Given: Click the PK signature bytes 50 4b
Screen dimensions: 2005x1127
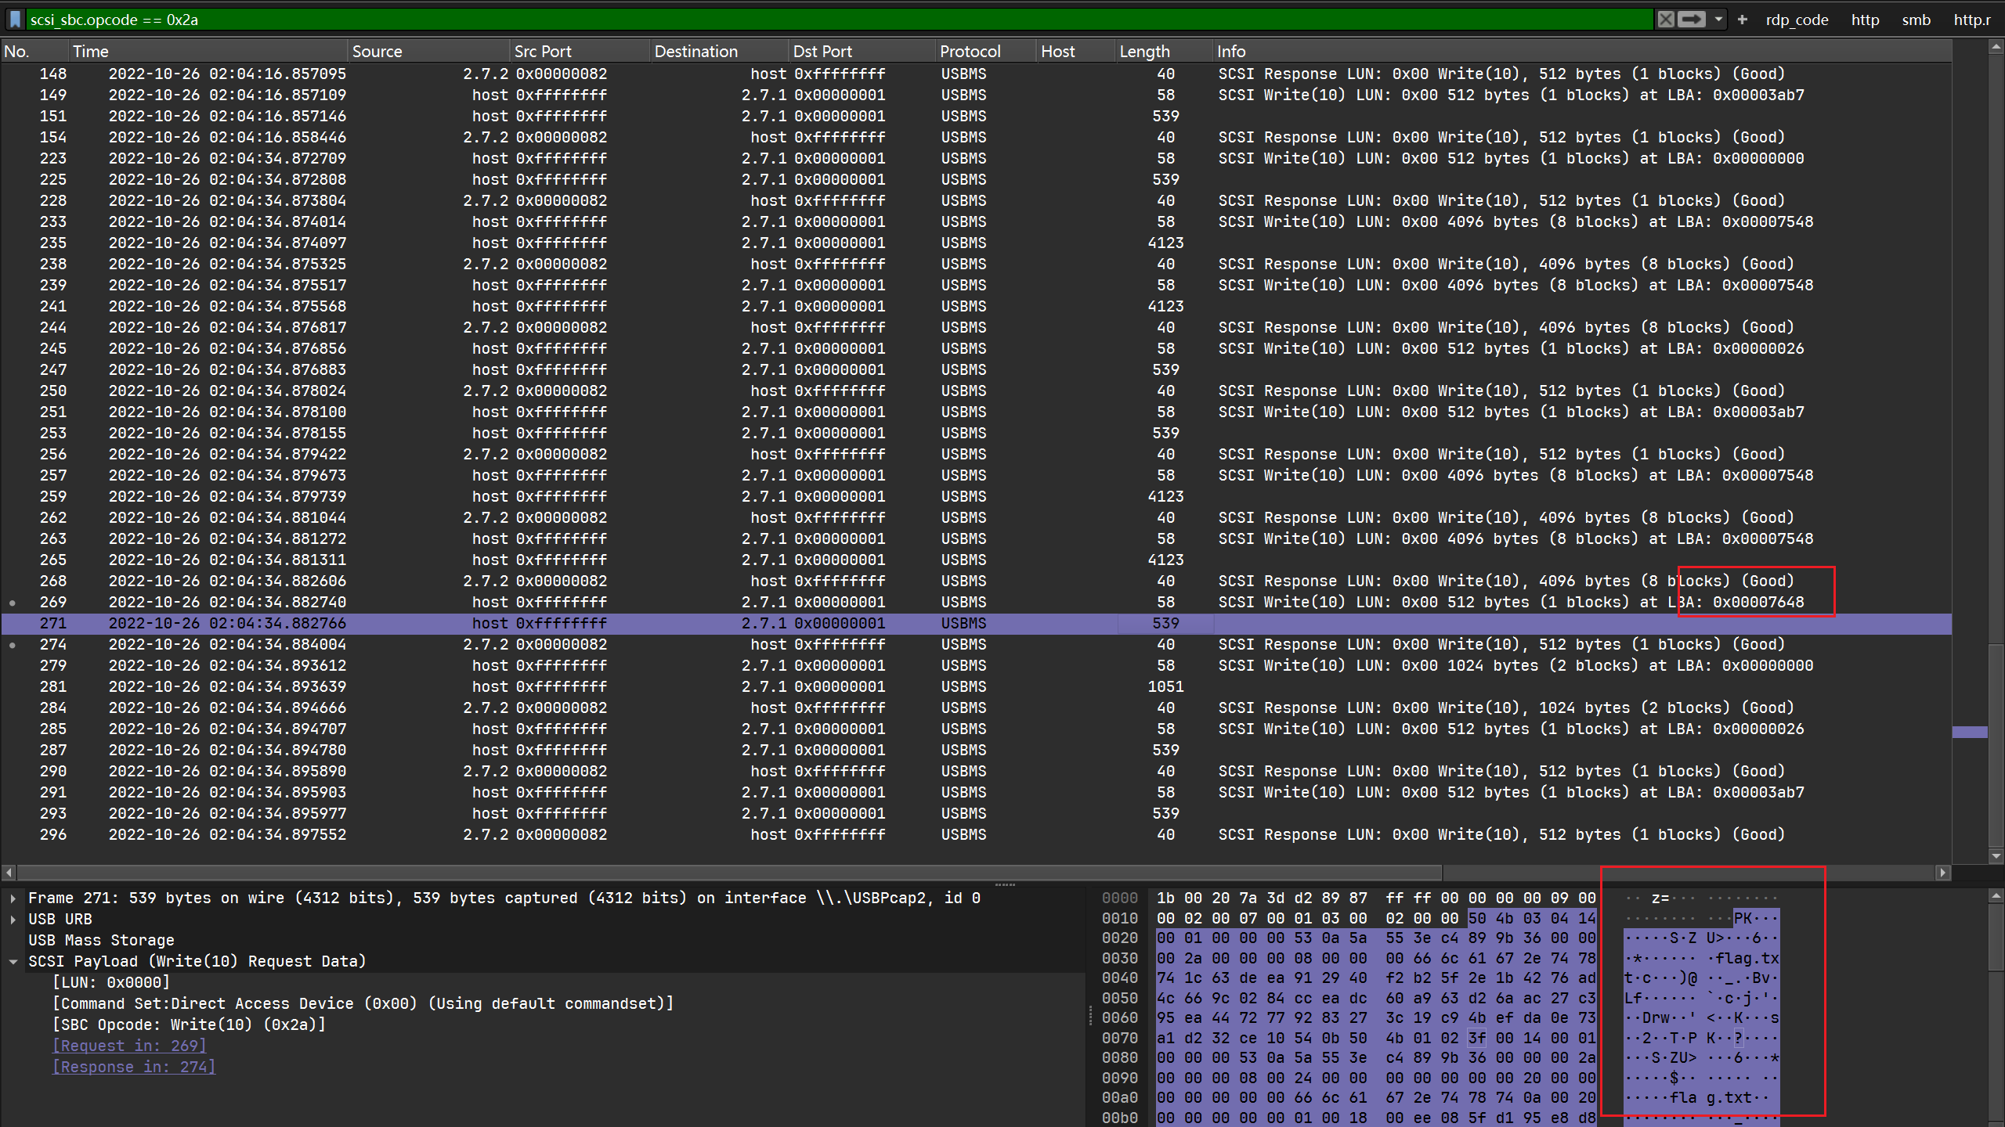Looking at the screenshot, I should tap(1490, 918).
